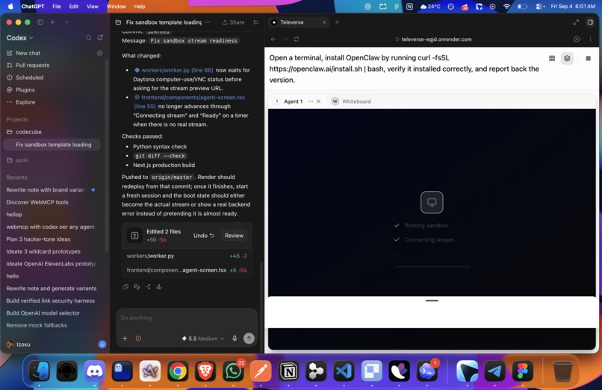Viewport: 602px width, 390px height.
Task: Click the expand fullscreen arrows icon
Action: 576,22
